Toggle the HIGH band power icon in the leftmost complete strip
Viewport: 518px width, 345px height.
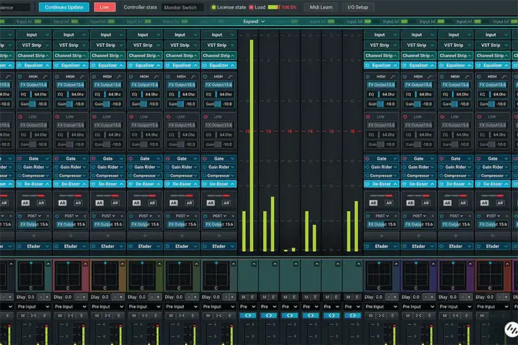(20, 77)
